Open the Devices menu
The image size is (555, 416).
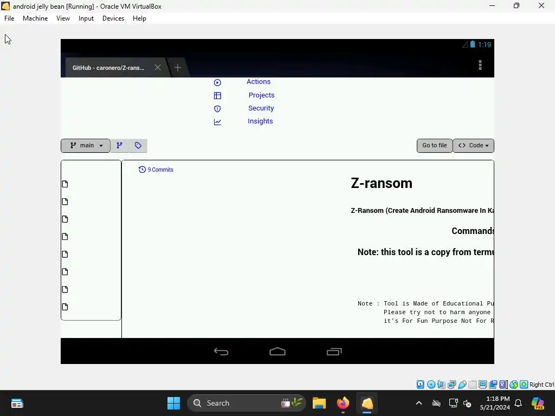click(x=113, y=18)
